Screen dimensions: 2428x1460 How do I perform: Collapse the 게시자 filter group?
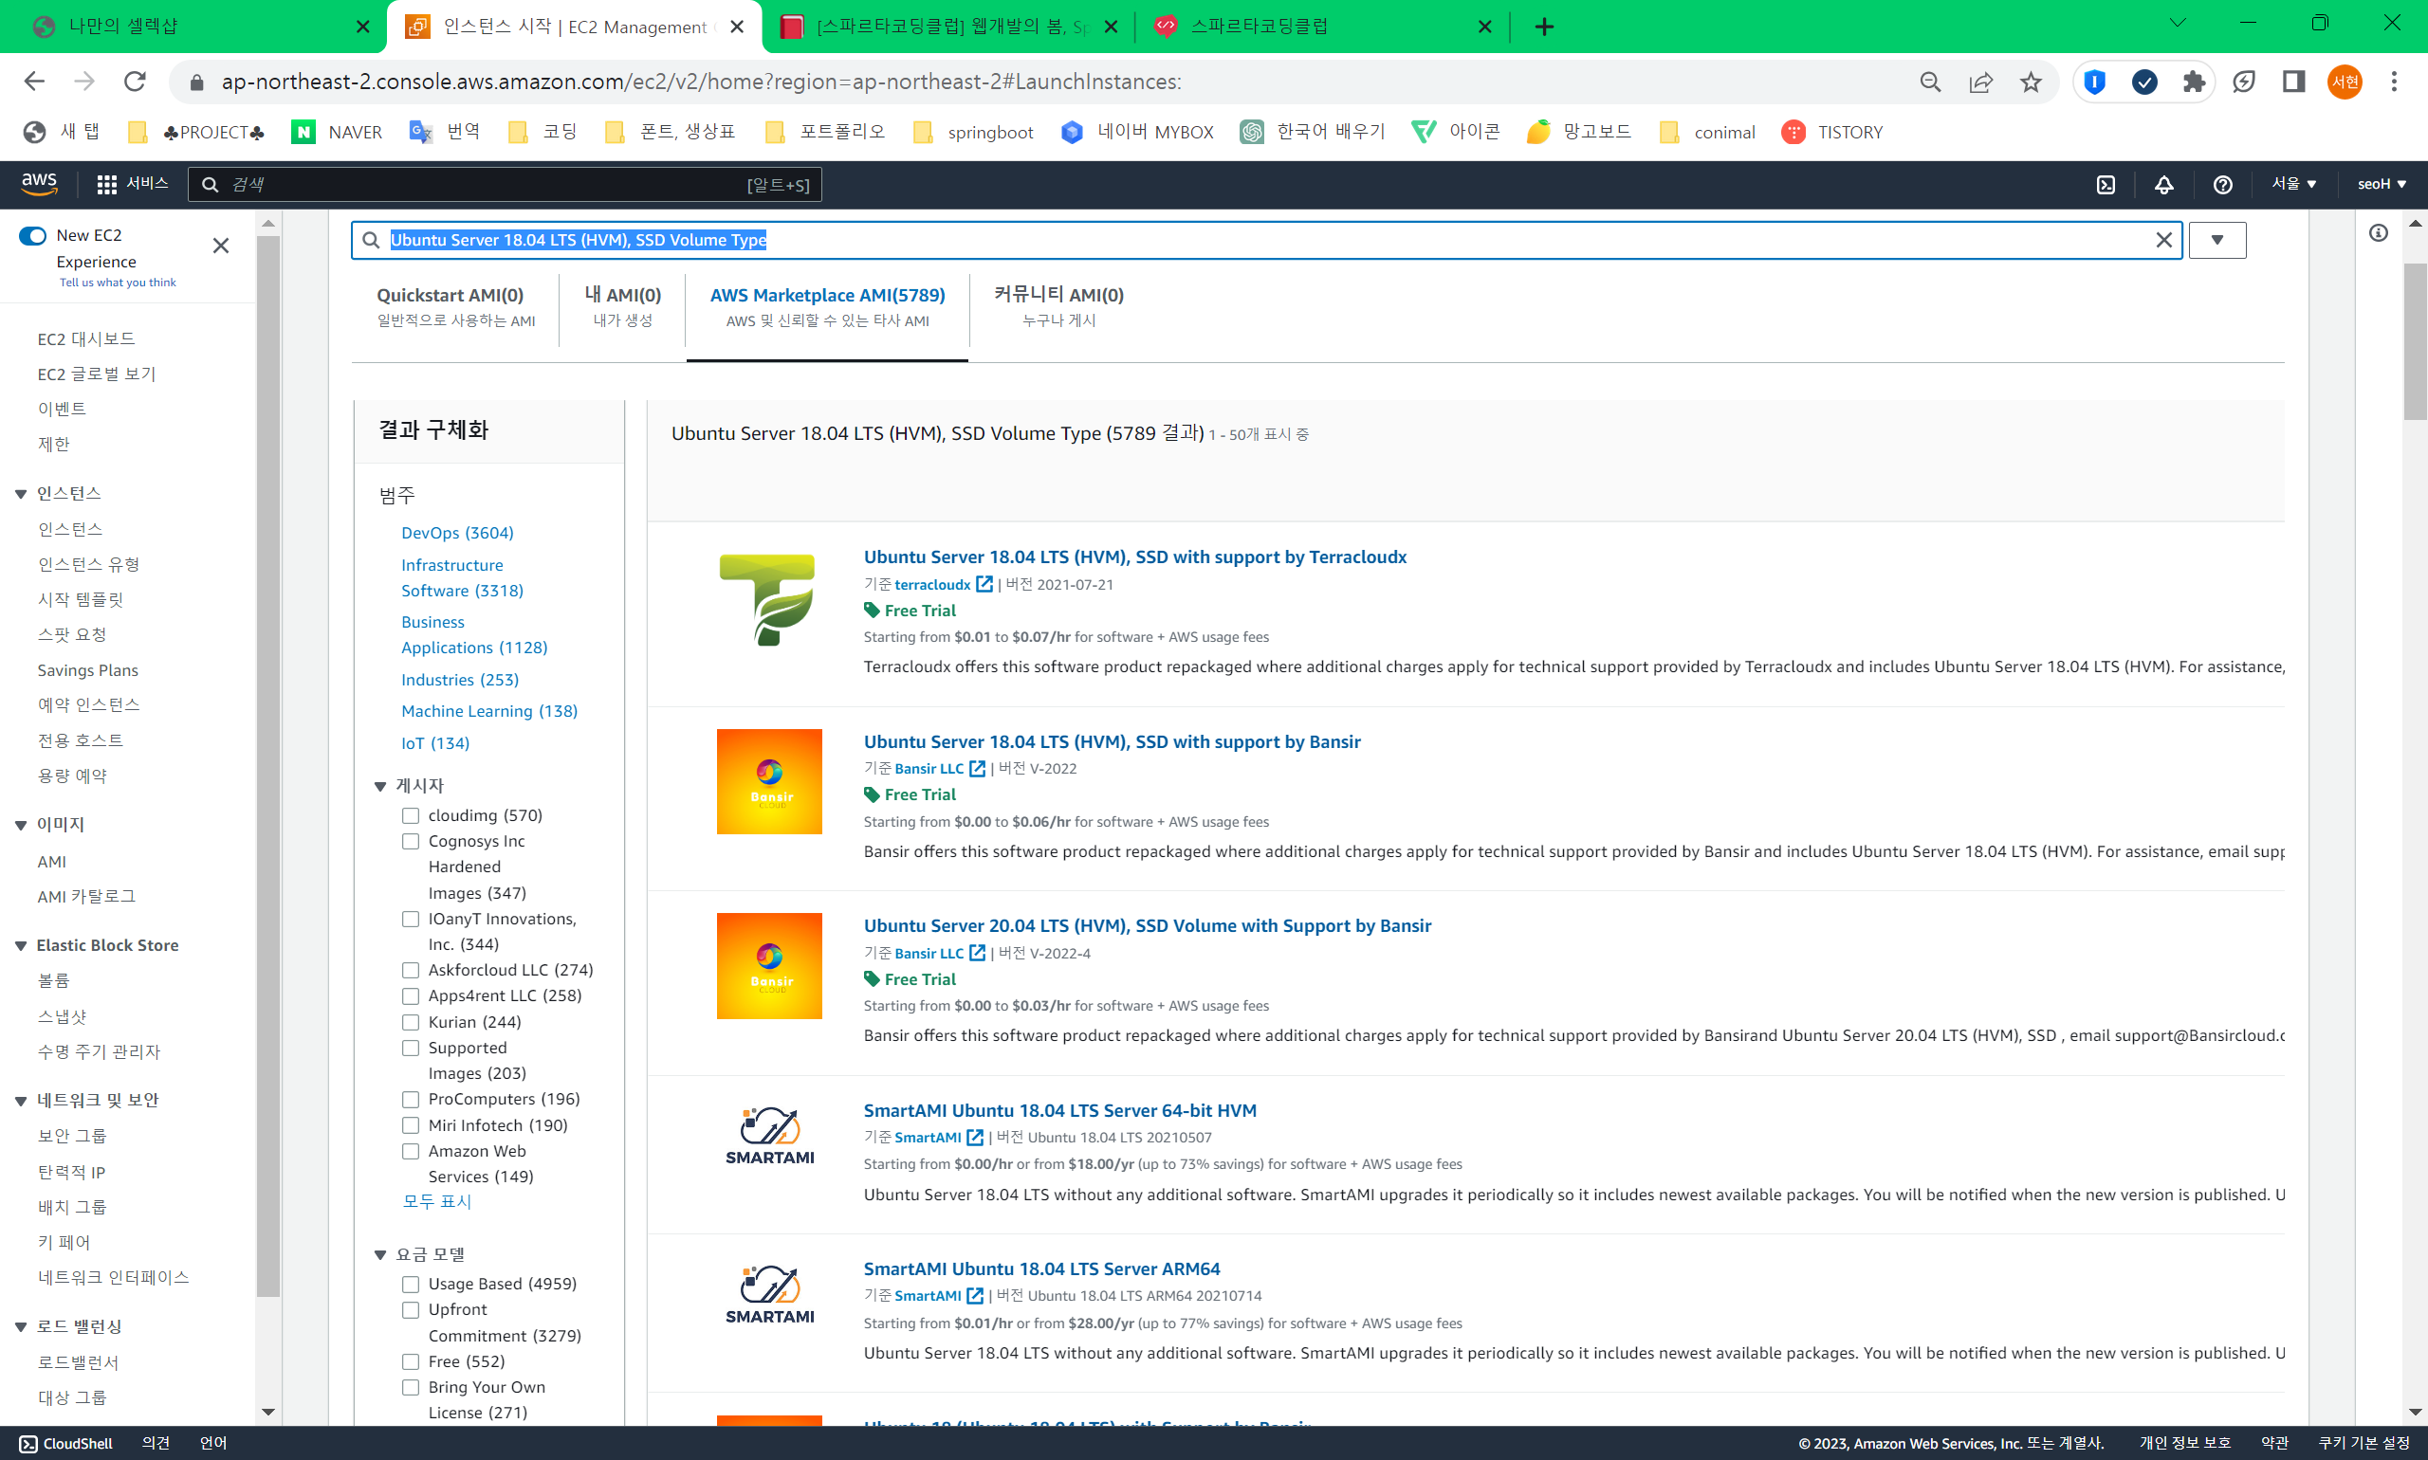(380, 786)
